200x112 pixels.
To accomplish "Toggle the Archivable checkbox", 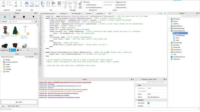I will coord(148,103).
